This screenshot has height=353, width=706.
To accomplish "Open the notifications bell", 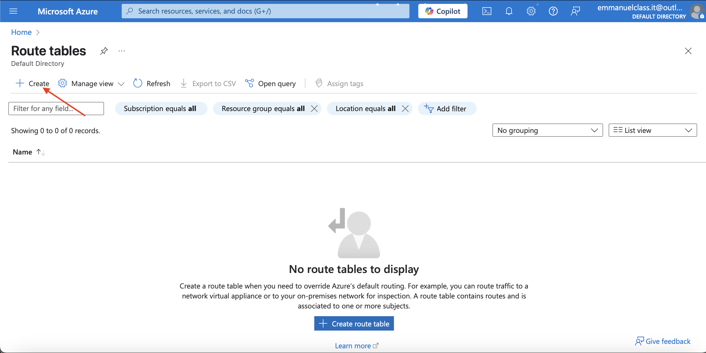I will pyautogui.click(x=509, y=11).
